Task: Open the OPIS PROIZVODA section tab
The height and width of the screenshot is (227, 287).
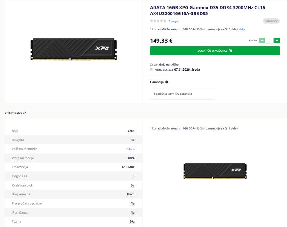Action: (15, 113)
